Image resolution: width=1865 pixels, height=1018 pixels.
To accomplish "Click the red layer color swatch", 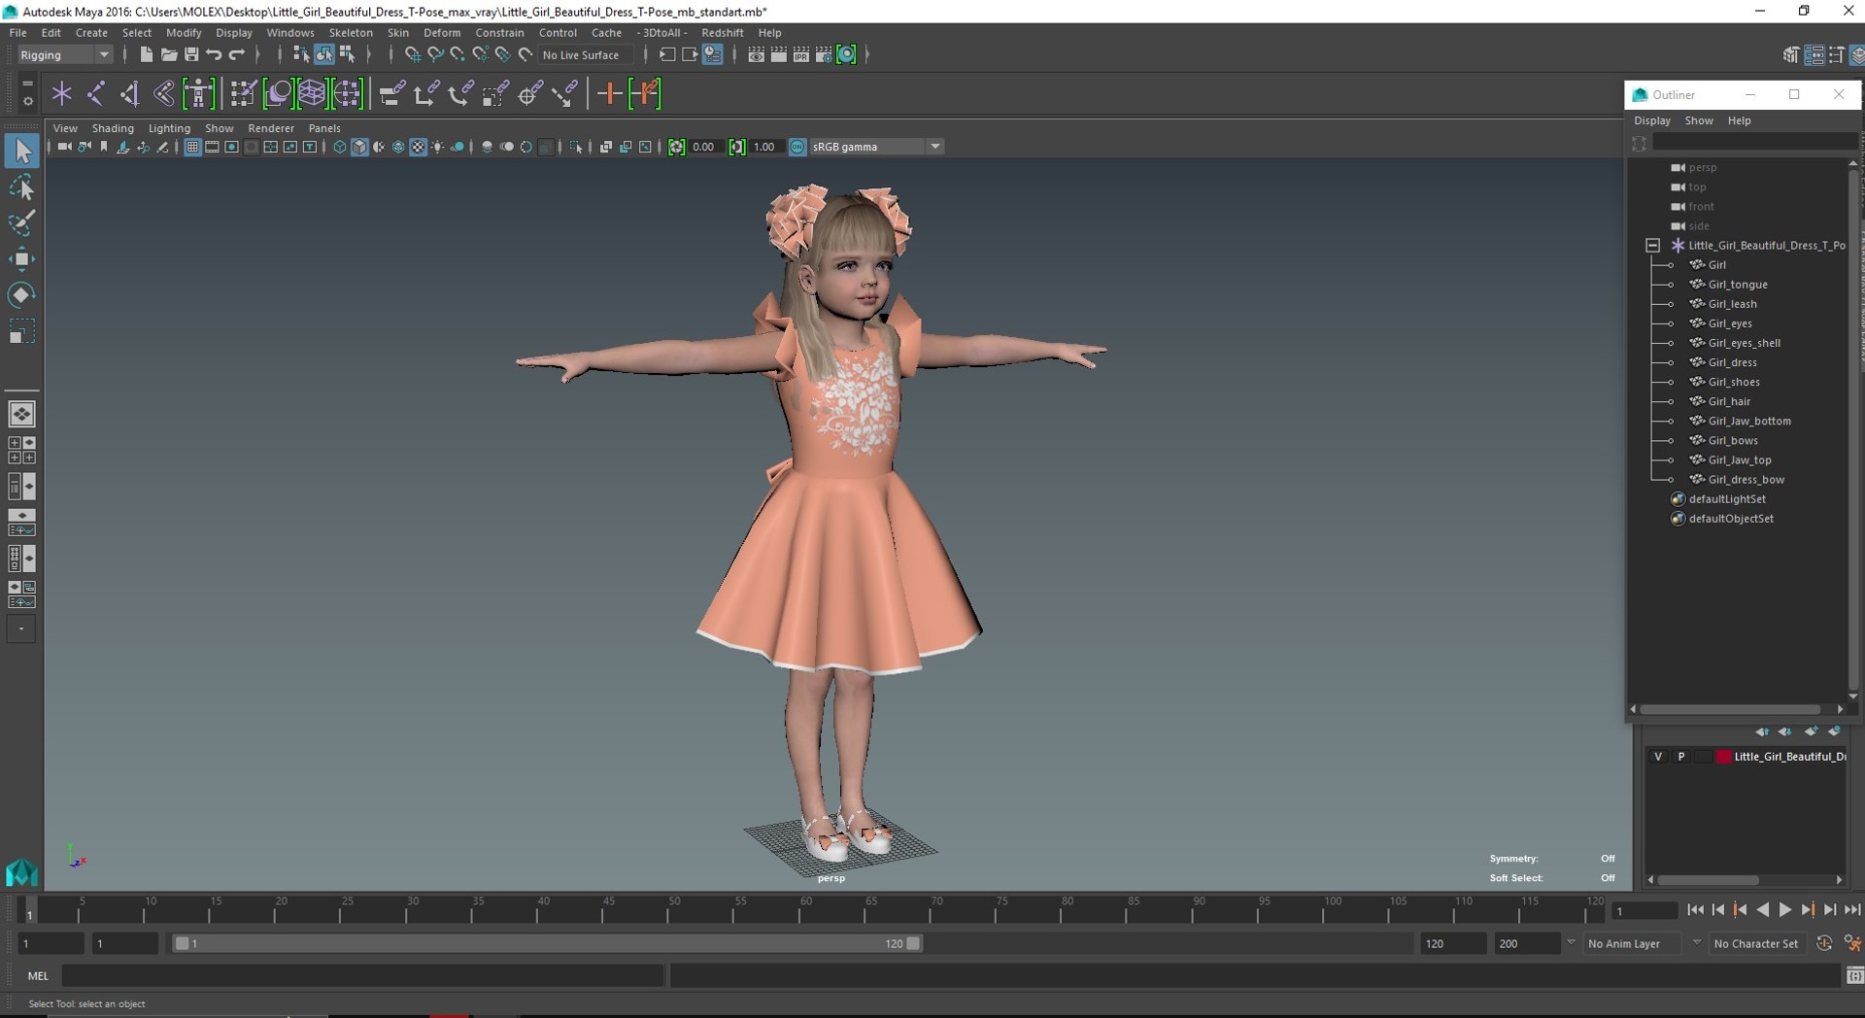I will click(1723, 757).
